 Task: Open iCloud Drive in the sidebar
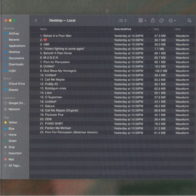(15, 84)
